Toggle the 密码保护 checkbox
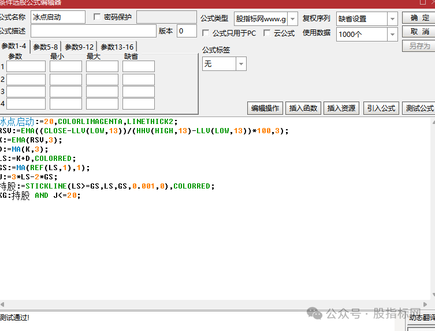Screen dimensions: 435x331 point(97,17)
